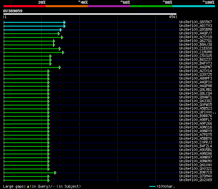Click the purple ~60% identity legend segment
218x189 pixels.
point(109,6)
